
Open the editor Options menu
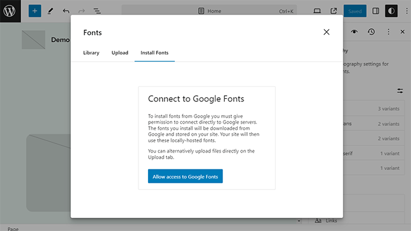point(407,11)
